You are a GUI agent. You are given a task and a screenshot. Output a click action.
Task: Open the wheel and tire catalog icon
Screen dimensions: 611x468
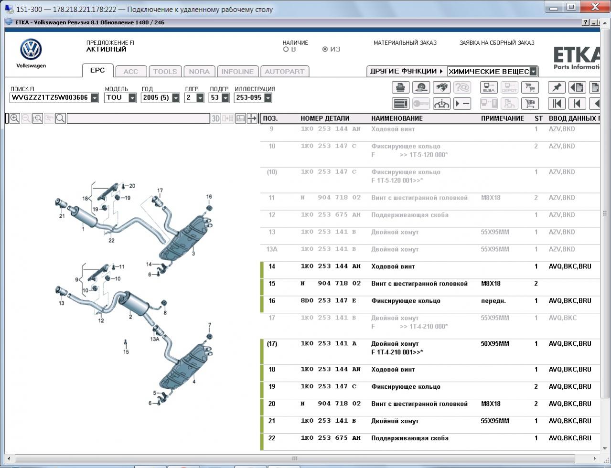[x=421, y=87]
